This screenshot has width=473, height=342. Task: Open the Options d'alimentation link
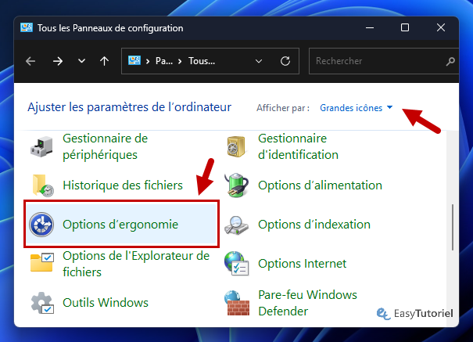click(x=320, y=185)
